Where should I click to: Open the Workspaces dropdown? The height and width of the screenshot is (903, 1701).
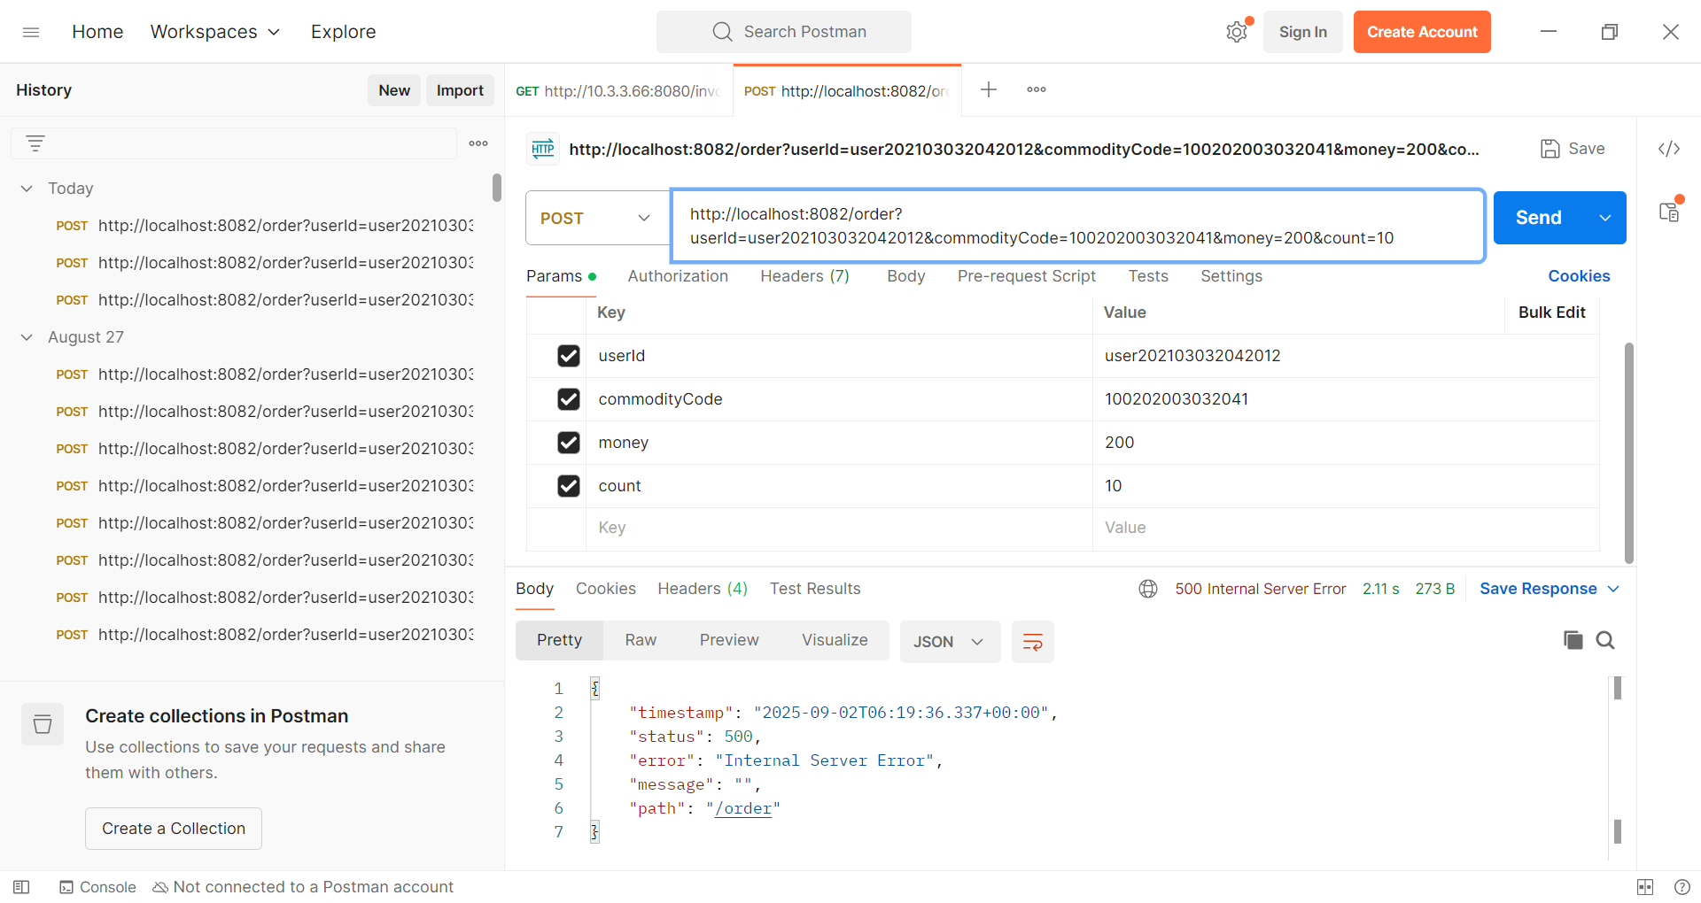click(x=215, y=32)
